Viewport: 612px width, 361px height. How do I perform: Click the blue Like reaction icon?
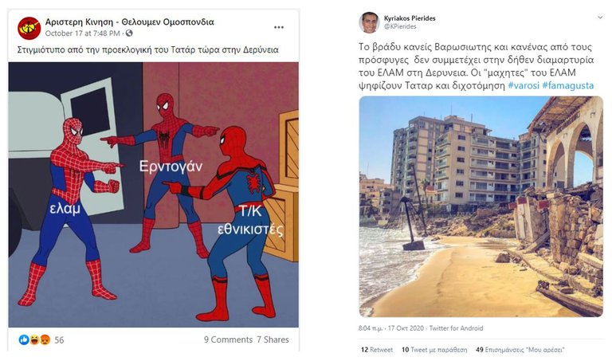24,339
